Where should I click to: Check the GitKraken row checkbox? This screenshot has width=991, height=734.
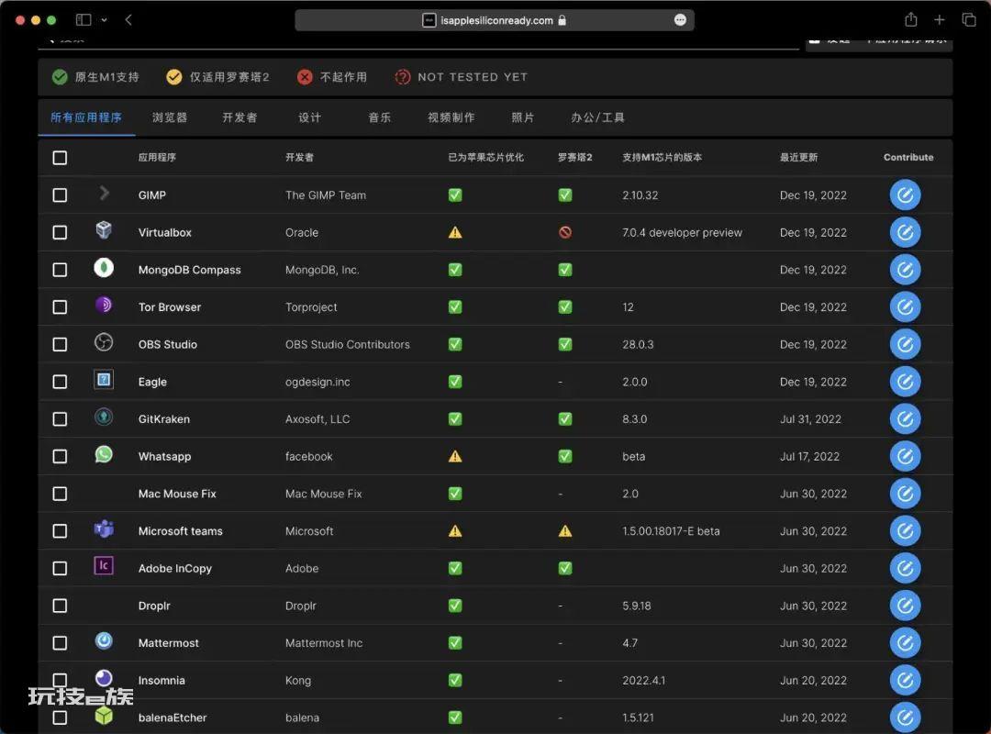(60, 418)
